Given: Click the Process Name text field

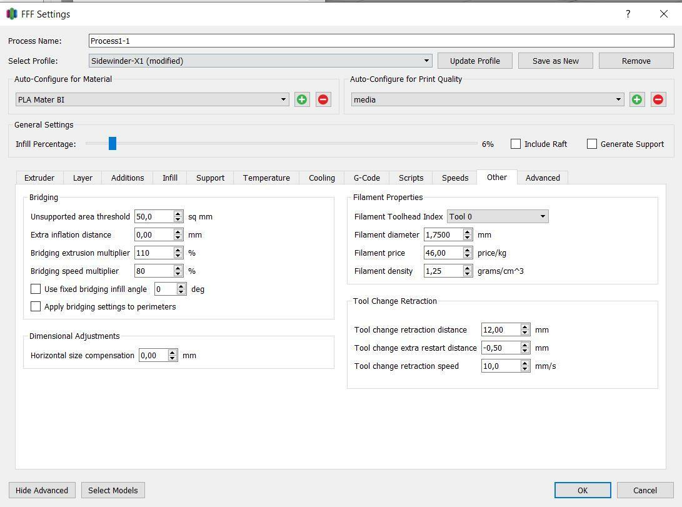Looking at the screenshot, I should point(381,41).
